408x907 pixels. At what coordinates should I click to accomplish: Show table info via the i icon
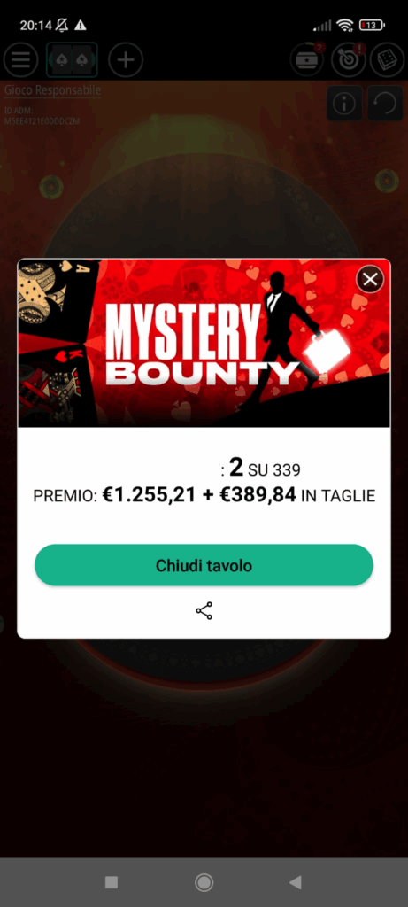click(x=344, y=104)
